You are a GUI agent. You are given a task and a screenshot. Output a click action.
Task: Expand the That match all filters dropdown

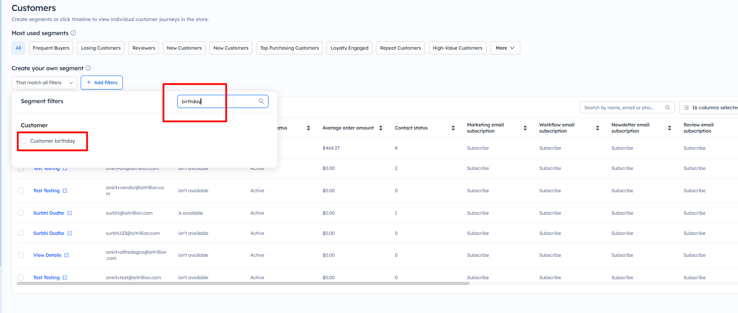pos(44,83)
